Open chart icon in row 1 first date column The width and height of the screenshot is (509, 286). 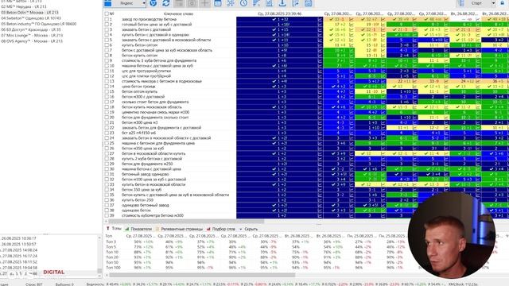tap(320, 19)
